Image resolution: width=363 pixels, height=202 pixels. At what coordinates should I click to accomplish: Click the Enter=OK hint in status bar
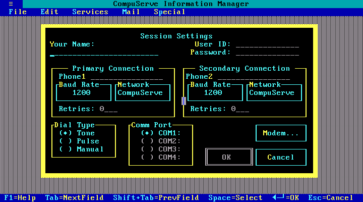click(x=286, y=198)
